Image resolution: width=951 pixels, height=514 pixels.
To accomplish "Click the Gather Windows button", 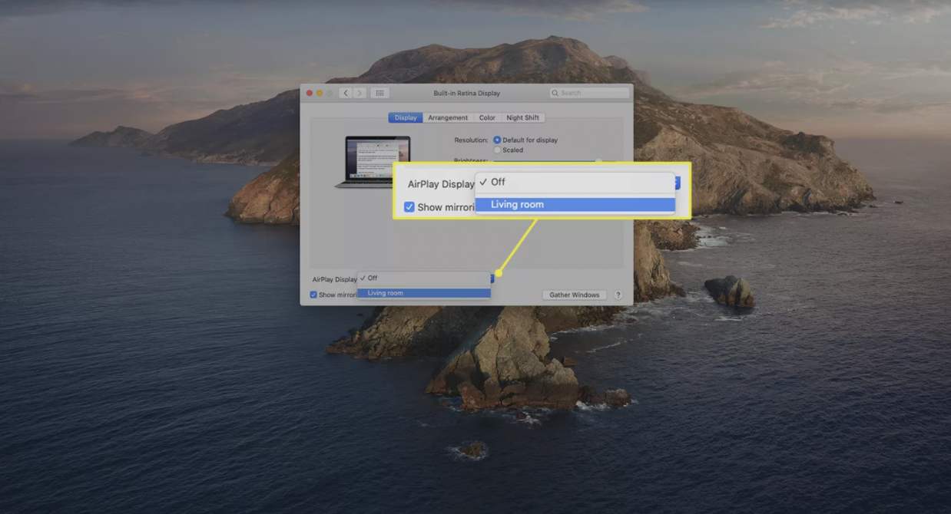I will (574, 295).
